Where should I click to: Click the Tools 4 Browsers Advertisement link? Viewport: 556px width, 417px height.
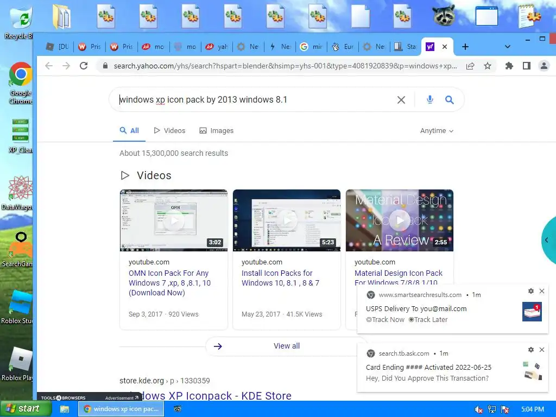122,398
